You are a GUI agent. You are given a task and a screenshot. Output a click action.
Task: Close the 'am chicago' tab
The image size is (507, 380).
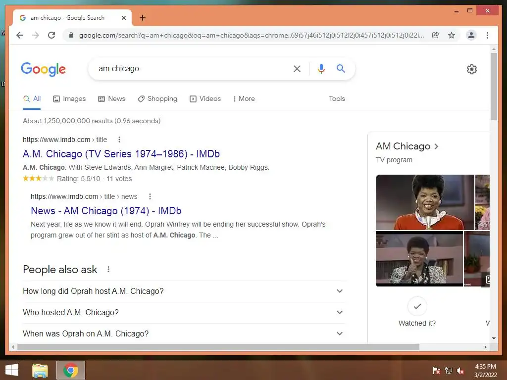click(123, 18)
